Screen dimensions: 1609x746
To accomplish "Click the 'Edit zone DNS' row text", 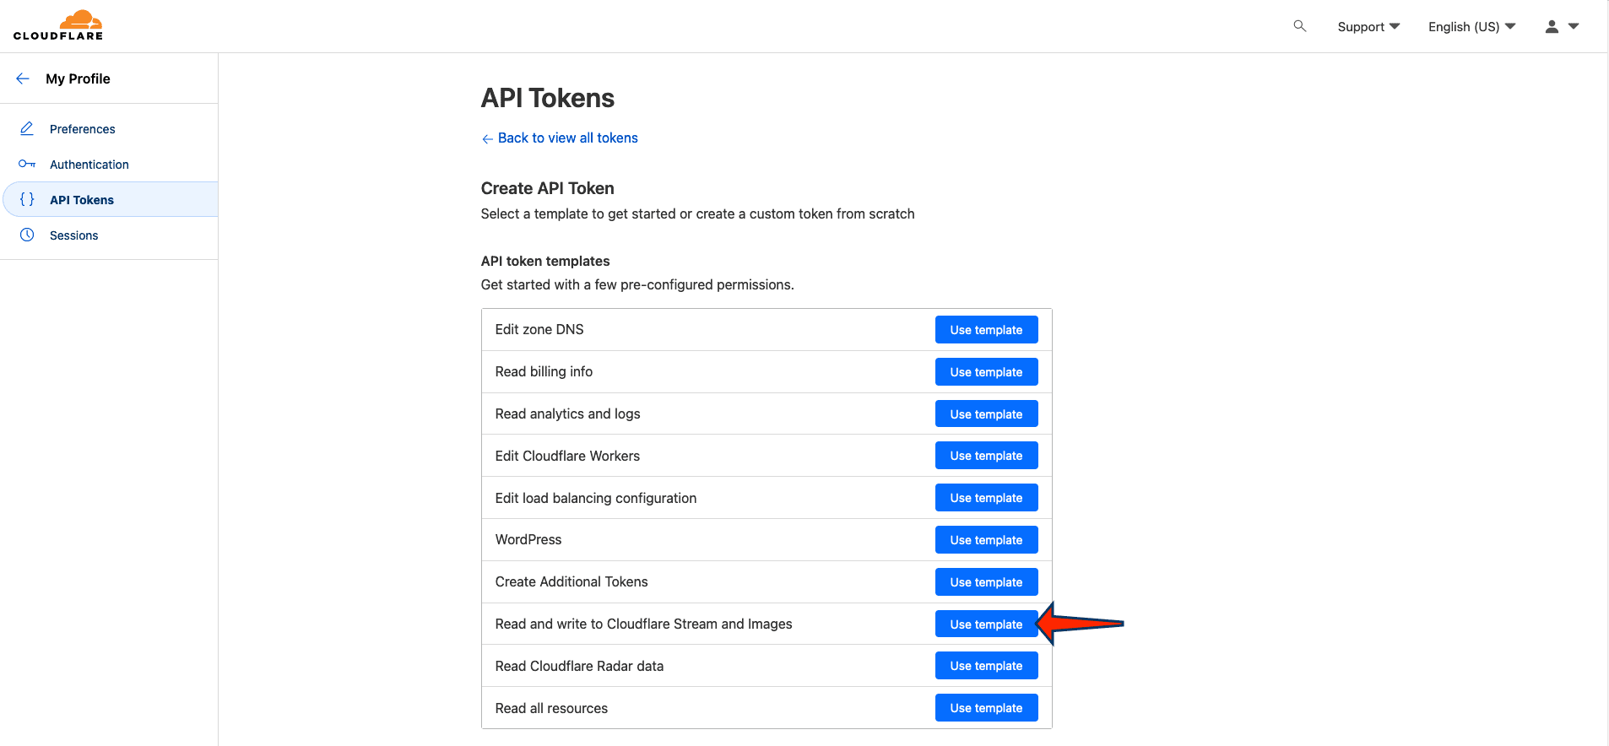I will pyautogui.click(x=539, y=329).
